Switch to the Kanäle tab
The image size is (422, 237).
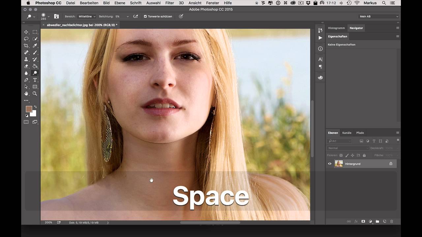pyautogui.click(x=347, y=133)
